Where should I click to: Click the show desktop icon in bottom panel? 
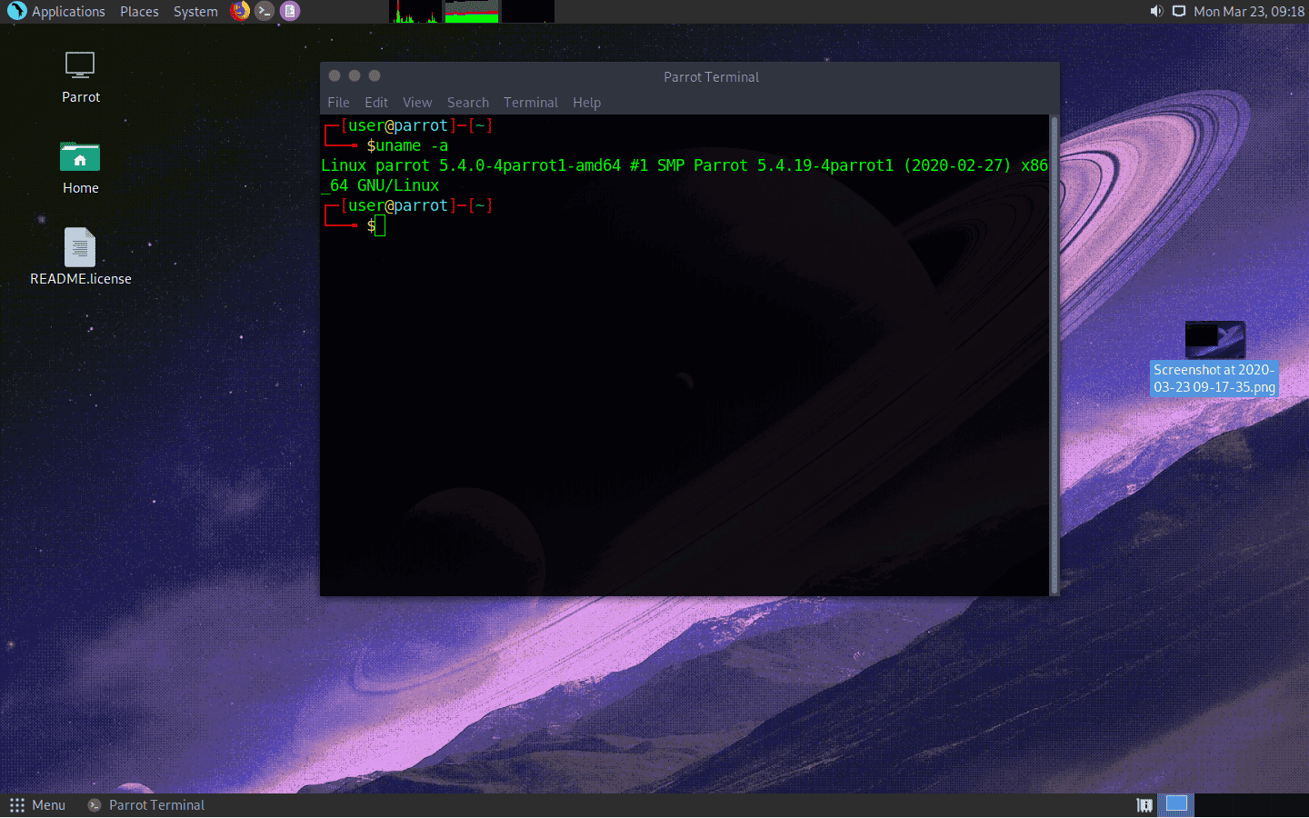click(1144, 805)
